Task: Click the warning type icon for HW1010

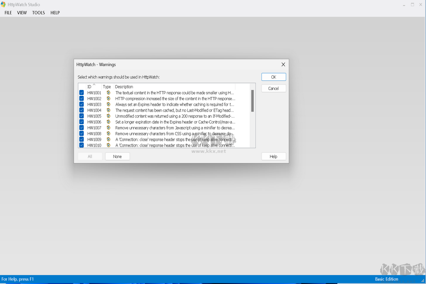Action: tap(108, 145)
